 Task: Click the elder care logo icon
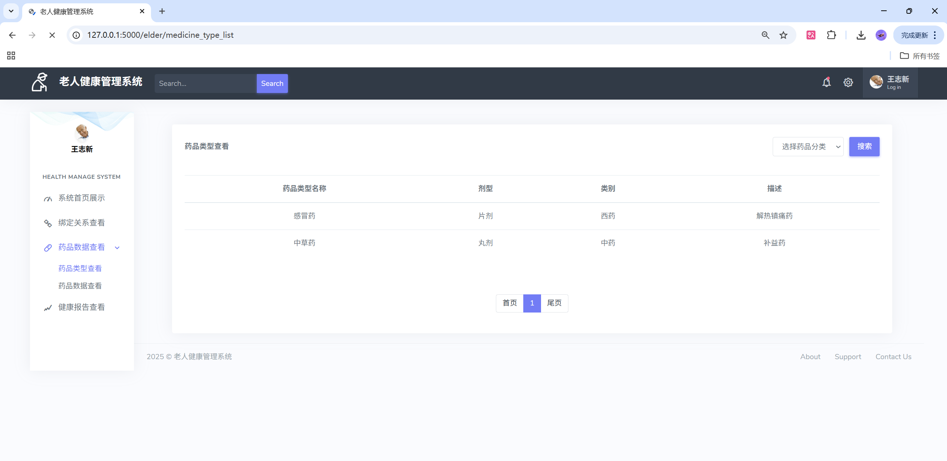click(40, 82)
